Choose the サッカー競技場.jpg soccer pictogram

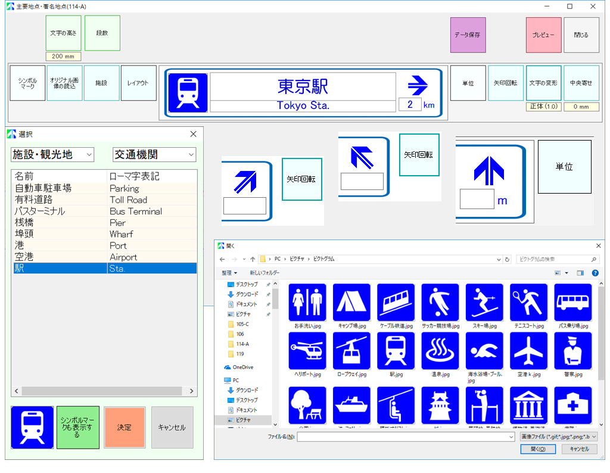pyautogui.click(x=440, y=302)
